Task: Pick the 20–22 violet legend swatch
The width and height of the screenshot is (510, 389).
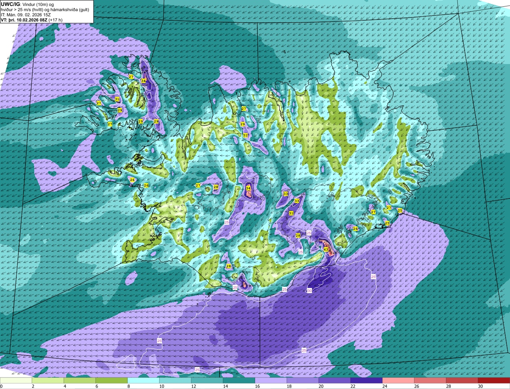Action: click(335, 381)
